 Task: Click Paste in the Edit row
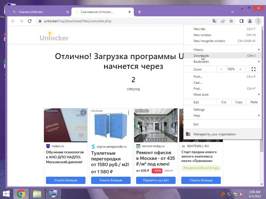tap(254, 102)
